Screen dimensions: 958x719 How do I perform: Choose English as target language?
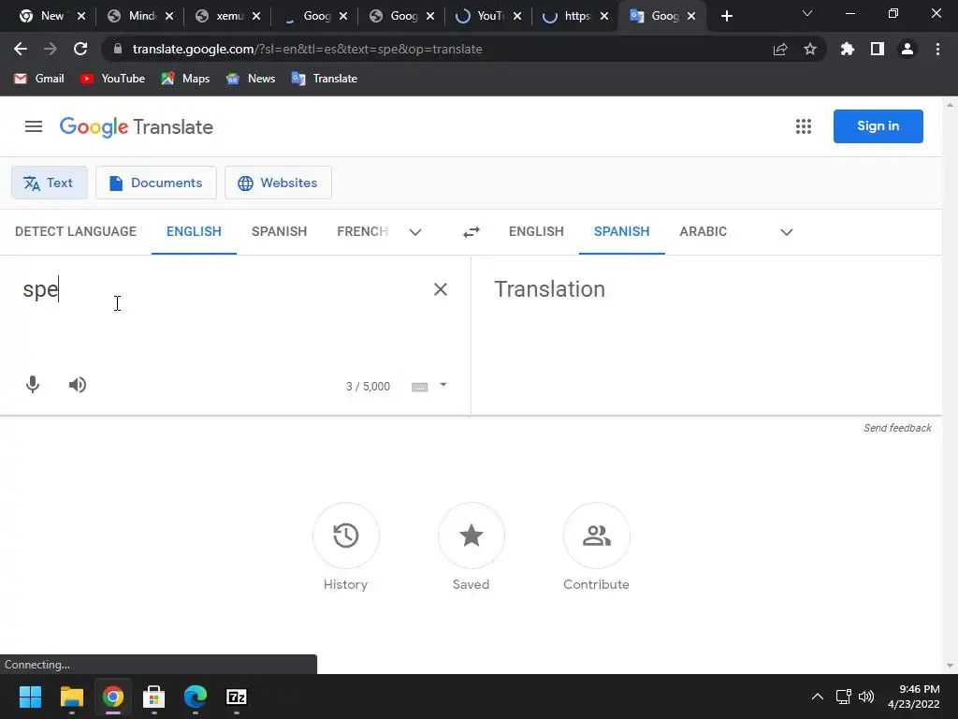536,232
